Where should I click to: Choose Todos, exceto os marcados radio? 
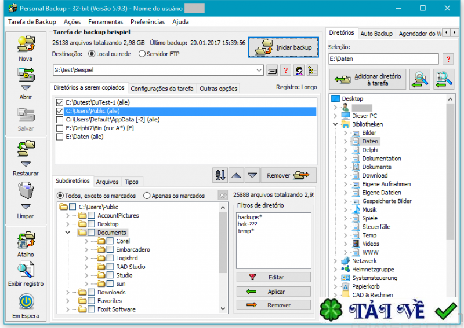[60, 196]
